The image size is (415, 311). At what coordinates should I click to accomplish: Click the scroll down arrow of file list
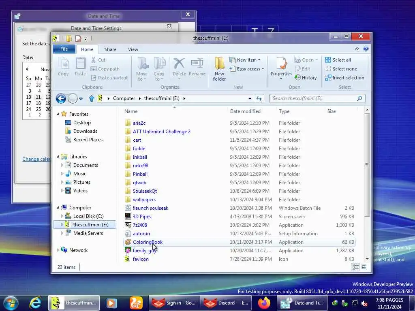367,259
